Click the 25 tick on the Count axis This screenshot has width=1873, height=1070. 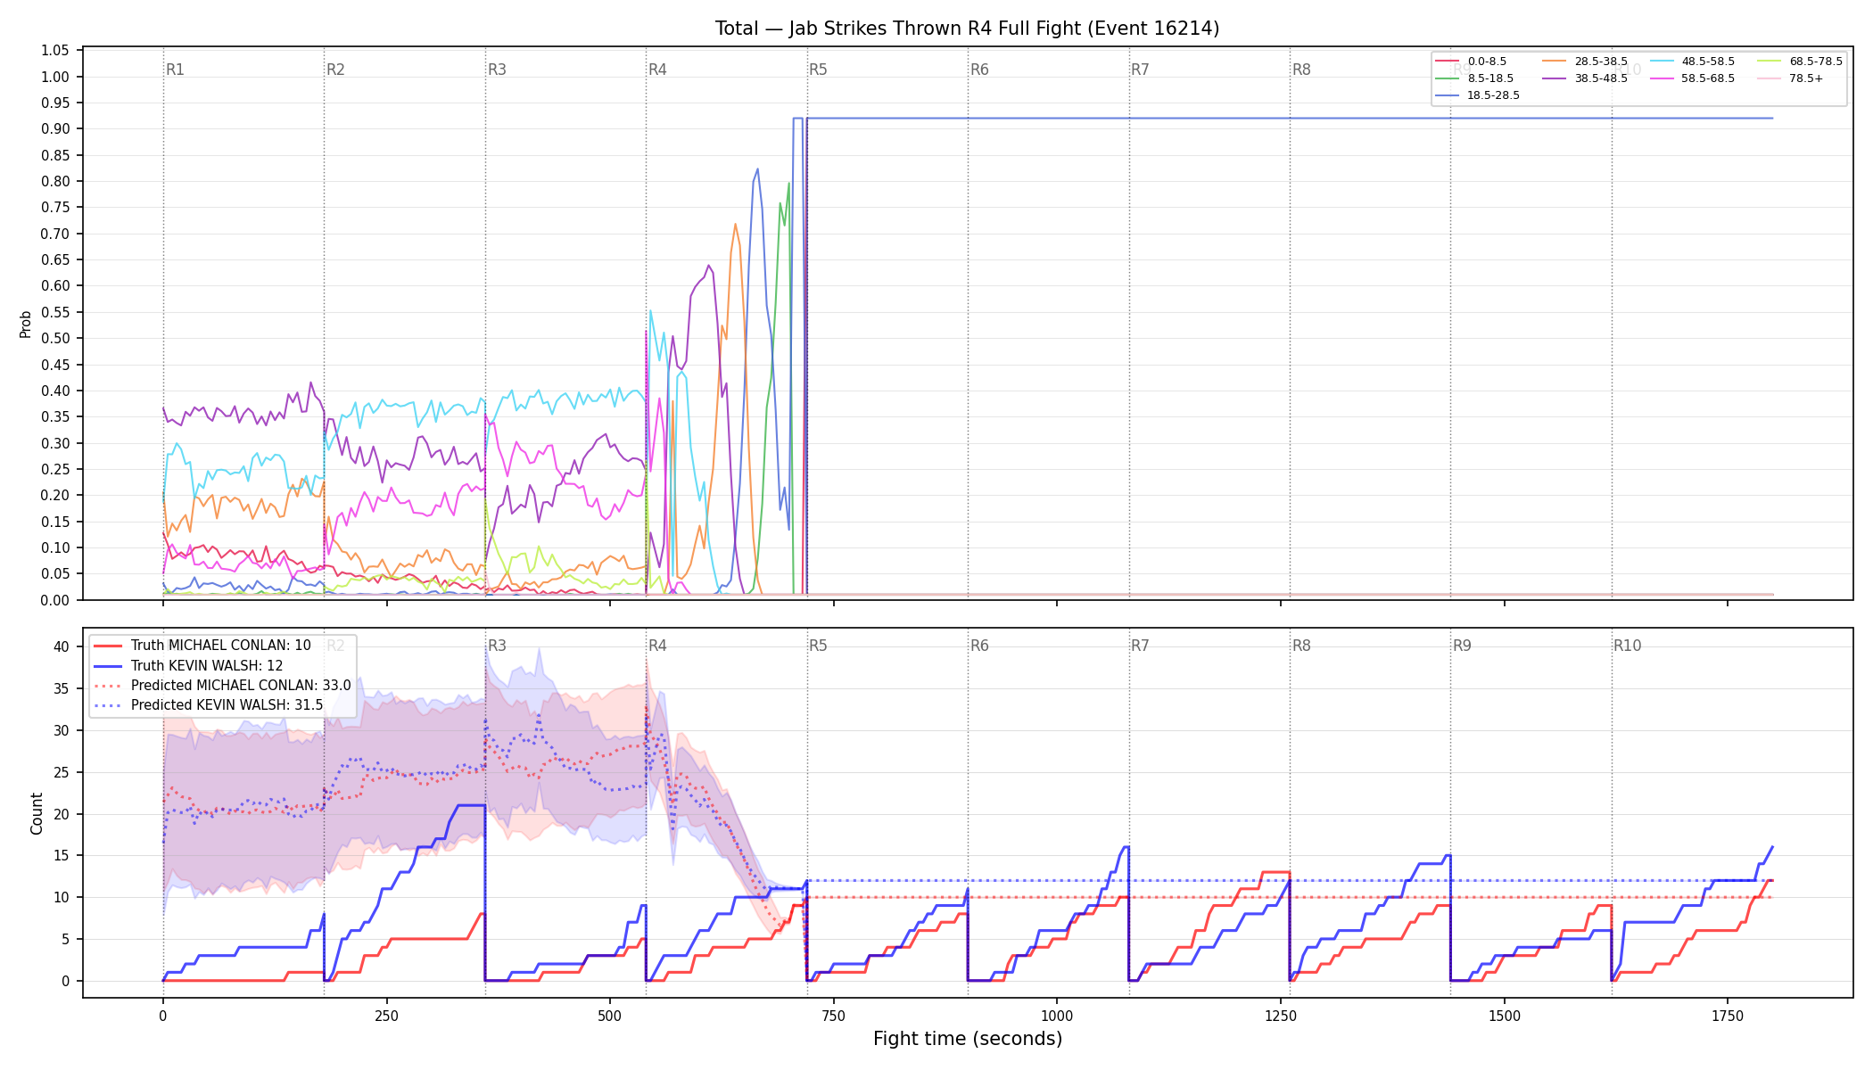click(x=62, y=772)
